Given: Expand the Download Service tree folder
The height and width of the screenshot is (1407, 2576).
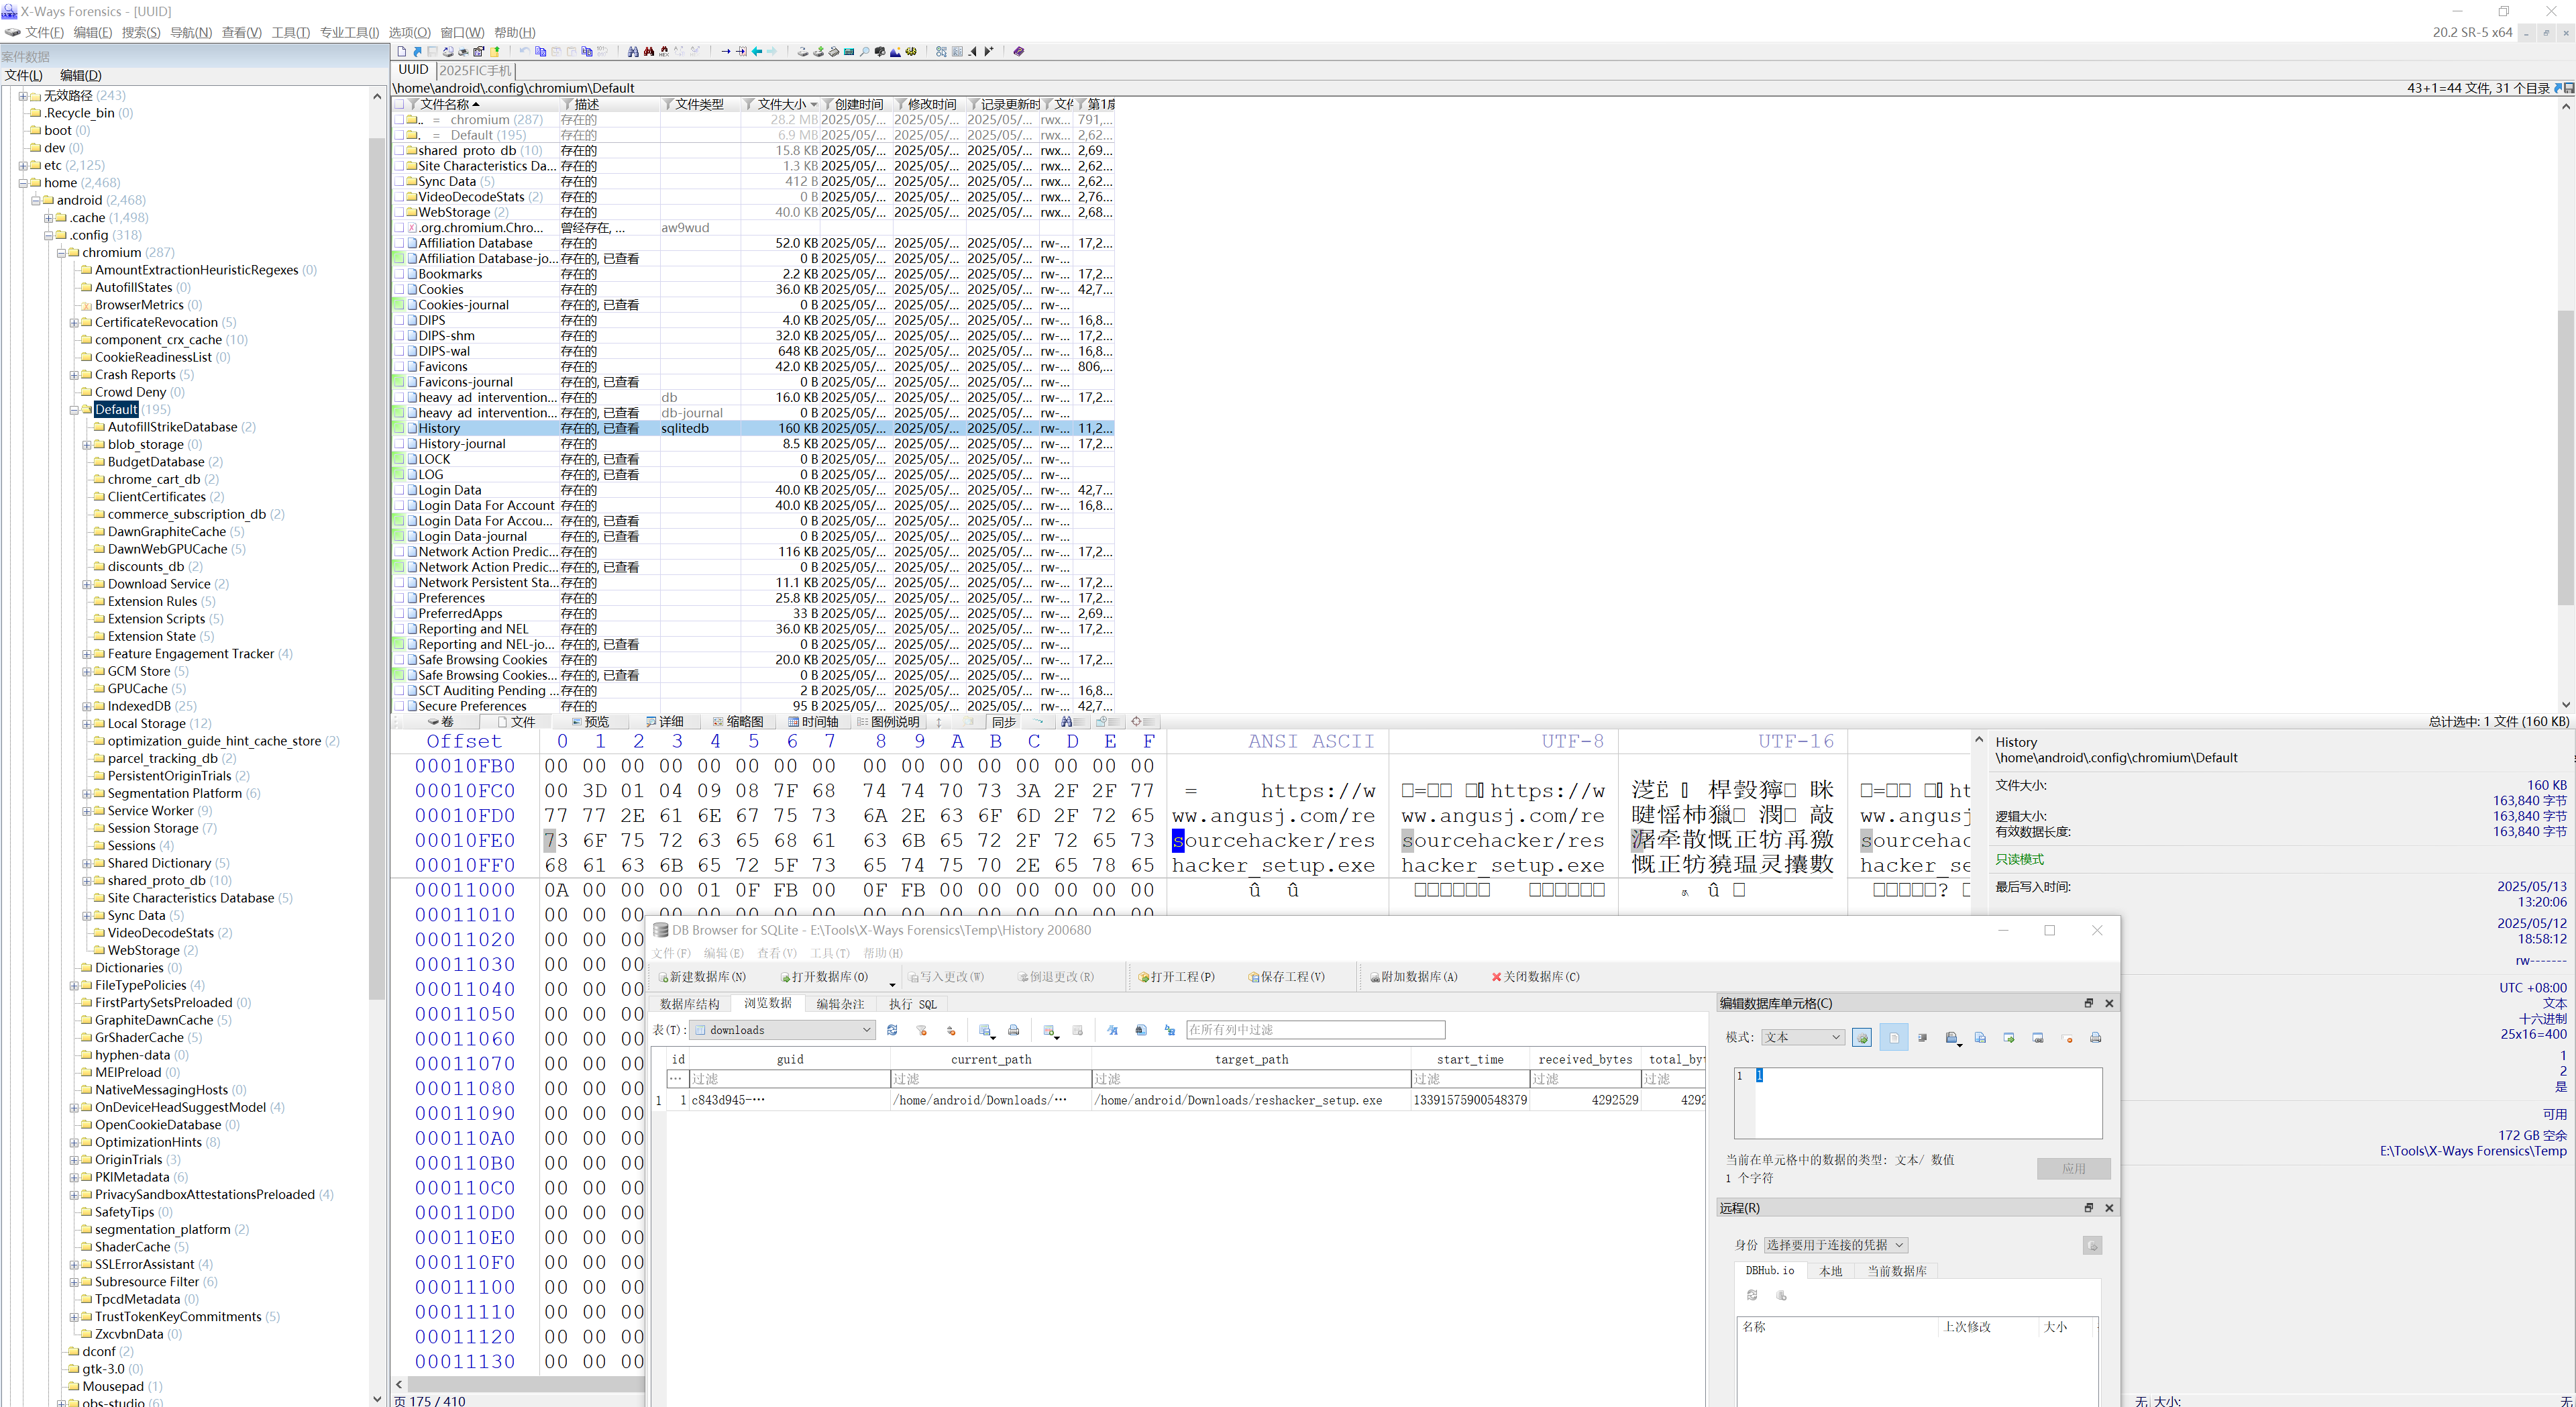Looking at the screenshot, I should pos(86,584).
